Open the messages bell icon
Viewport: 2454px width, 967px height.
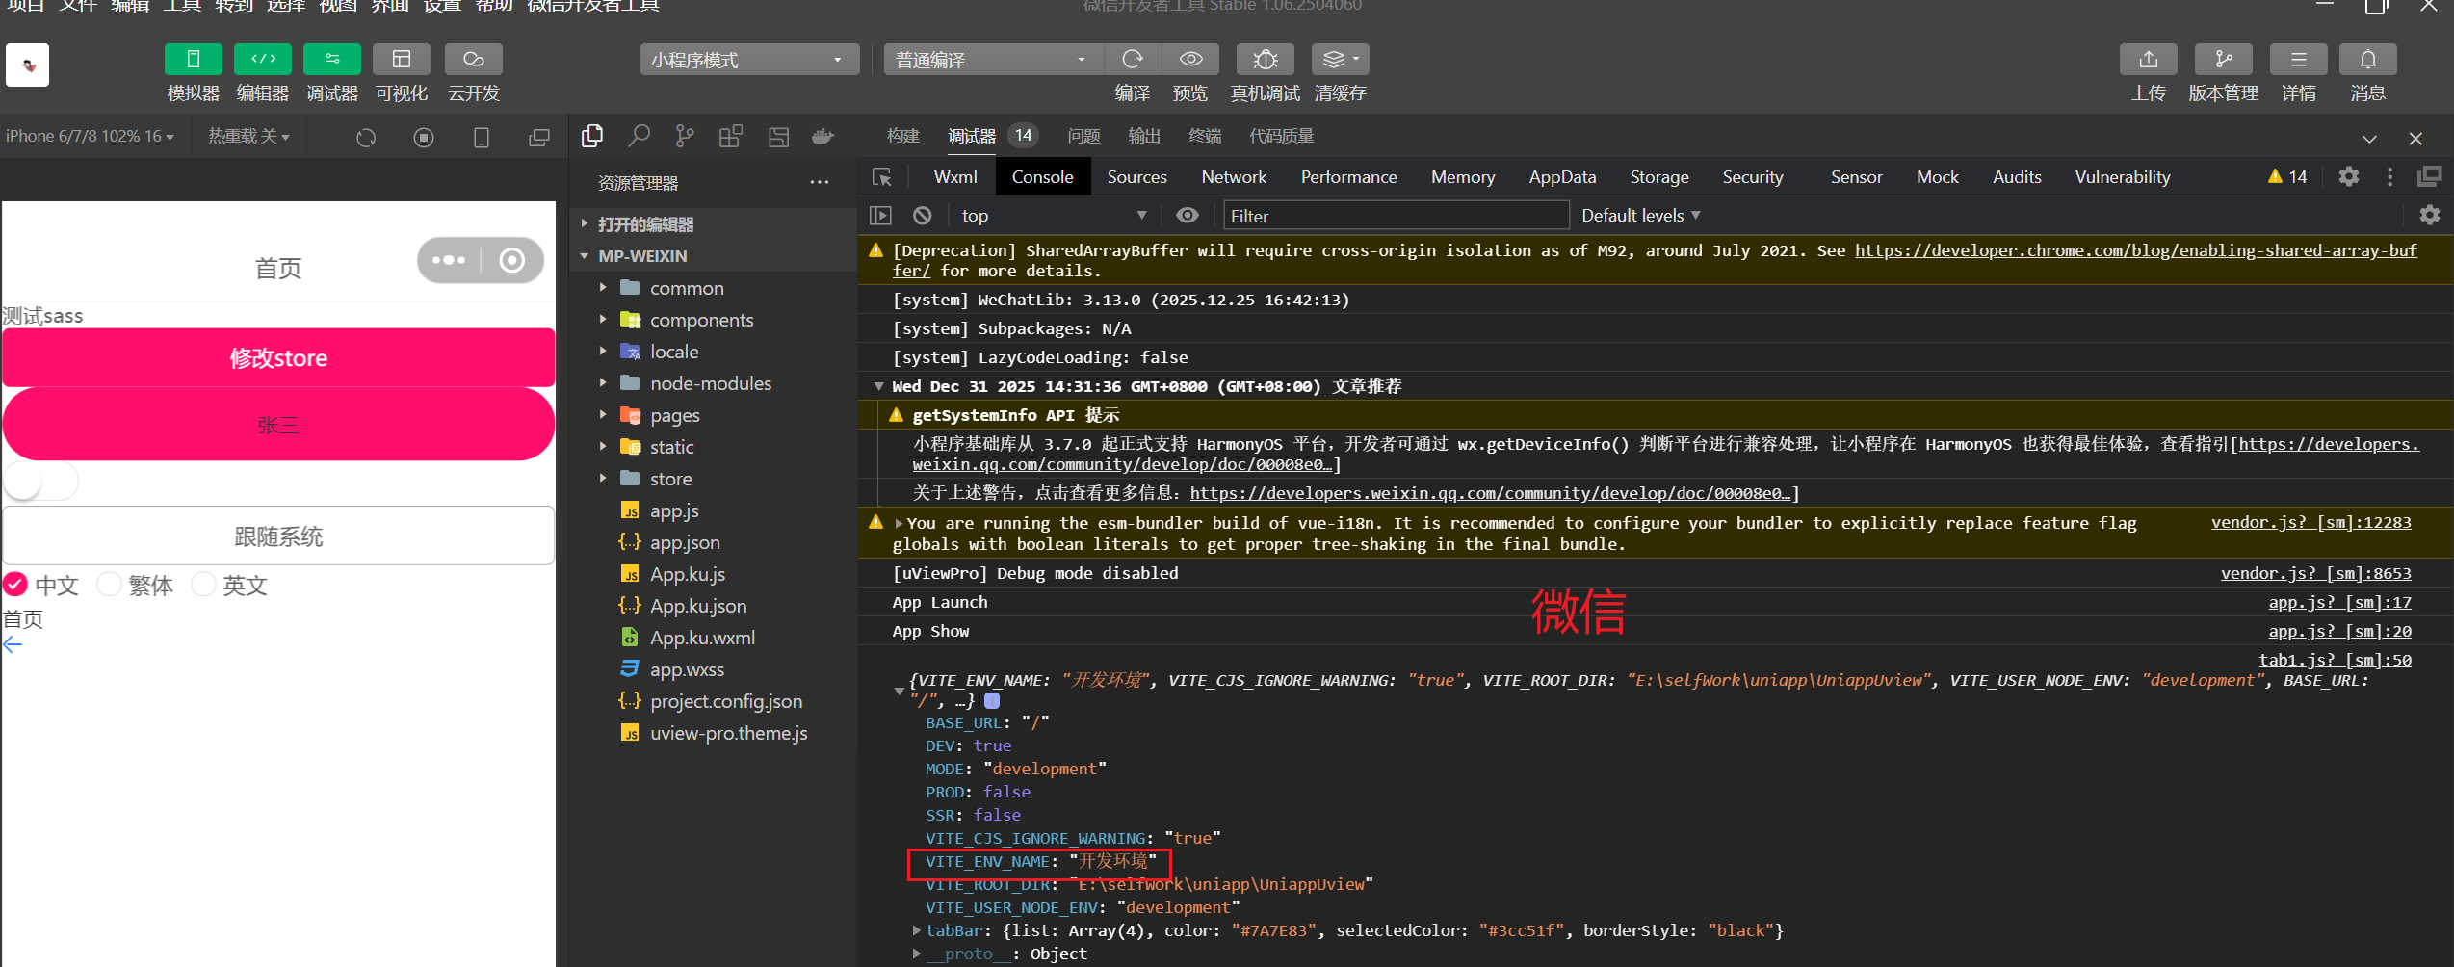coord(2367,60)
